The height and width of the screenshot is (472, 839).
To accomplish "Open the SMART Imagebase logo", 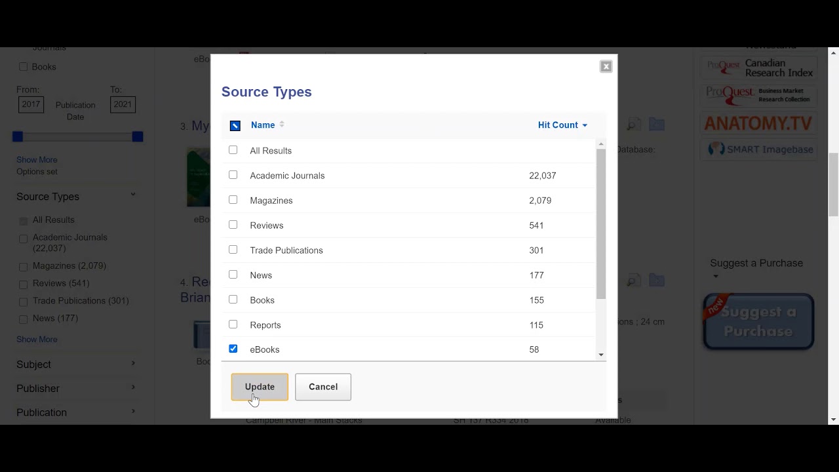I will pos(760,149).
